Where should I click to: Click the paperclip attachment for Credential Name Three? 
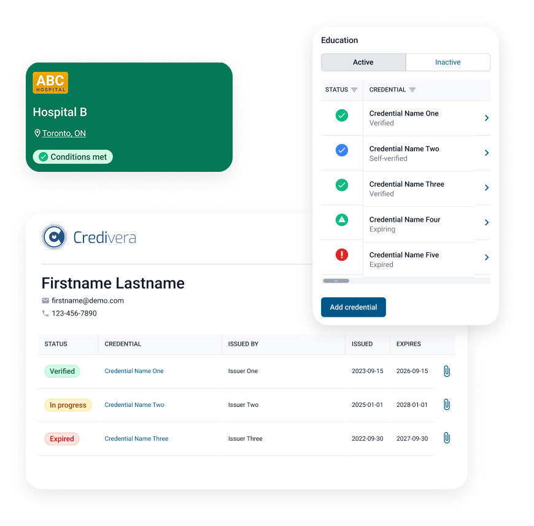[446, 438]
